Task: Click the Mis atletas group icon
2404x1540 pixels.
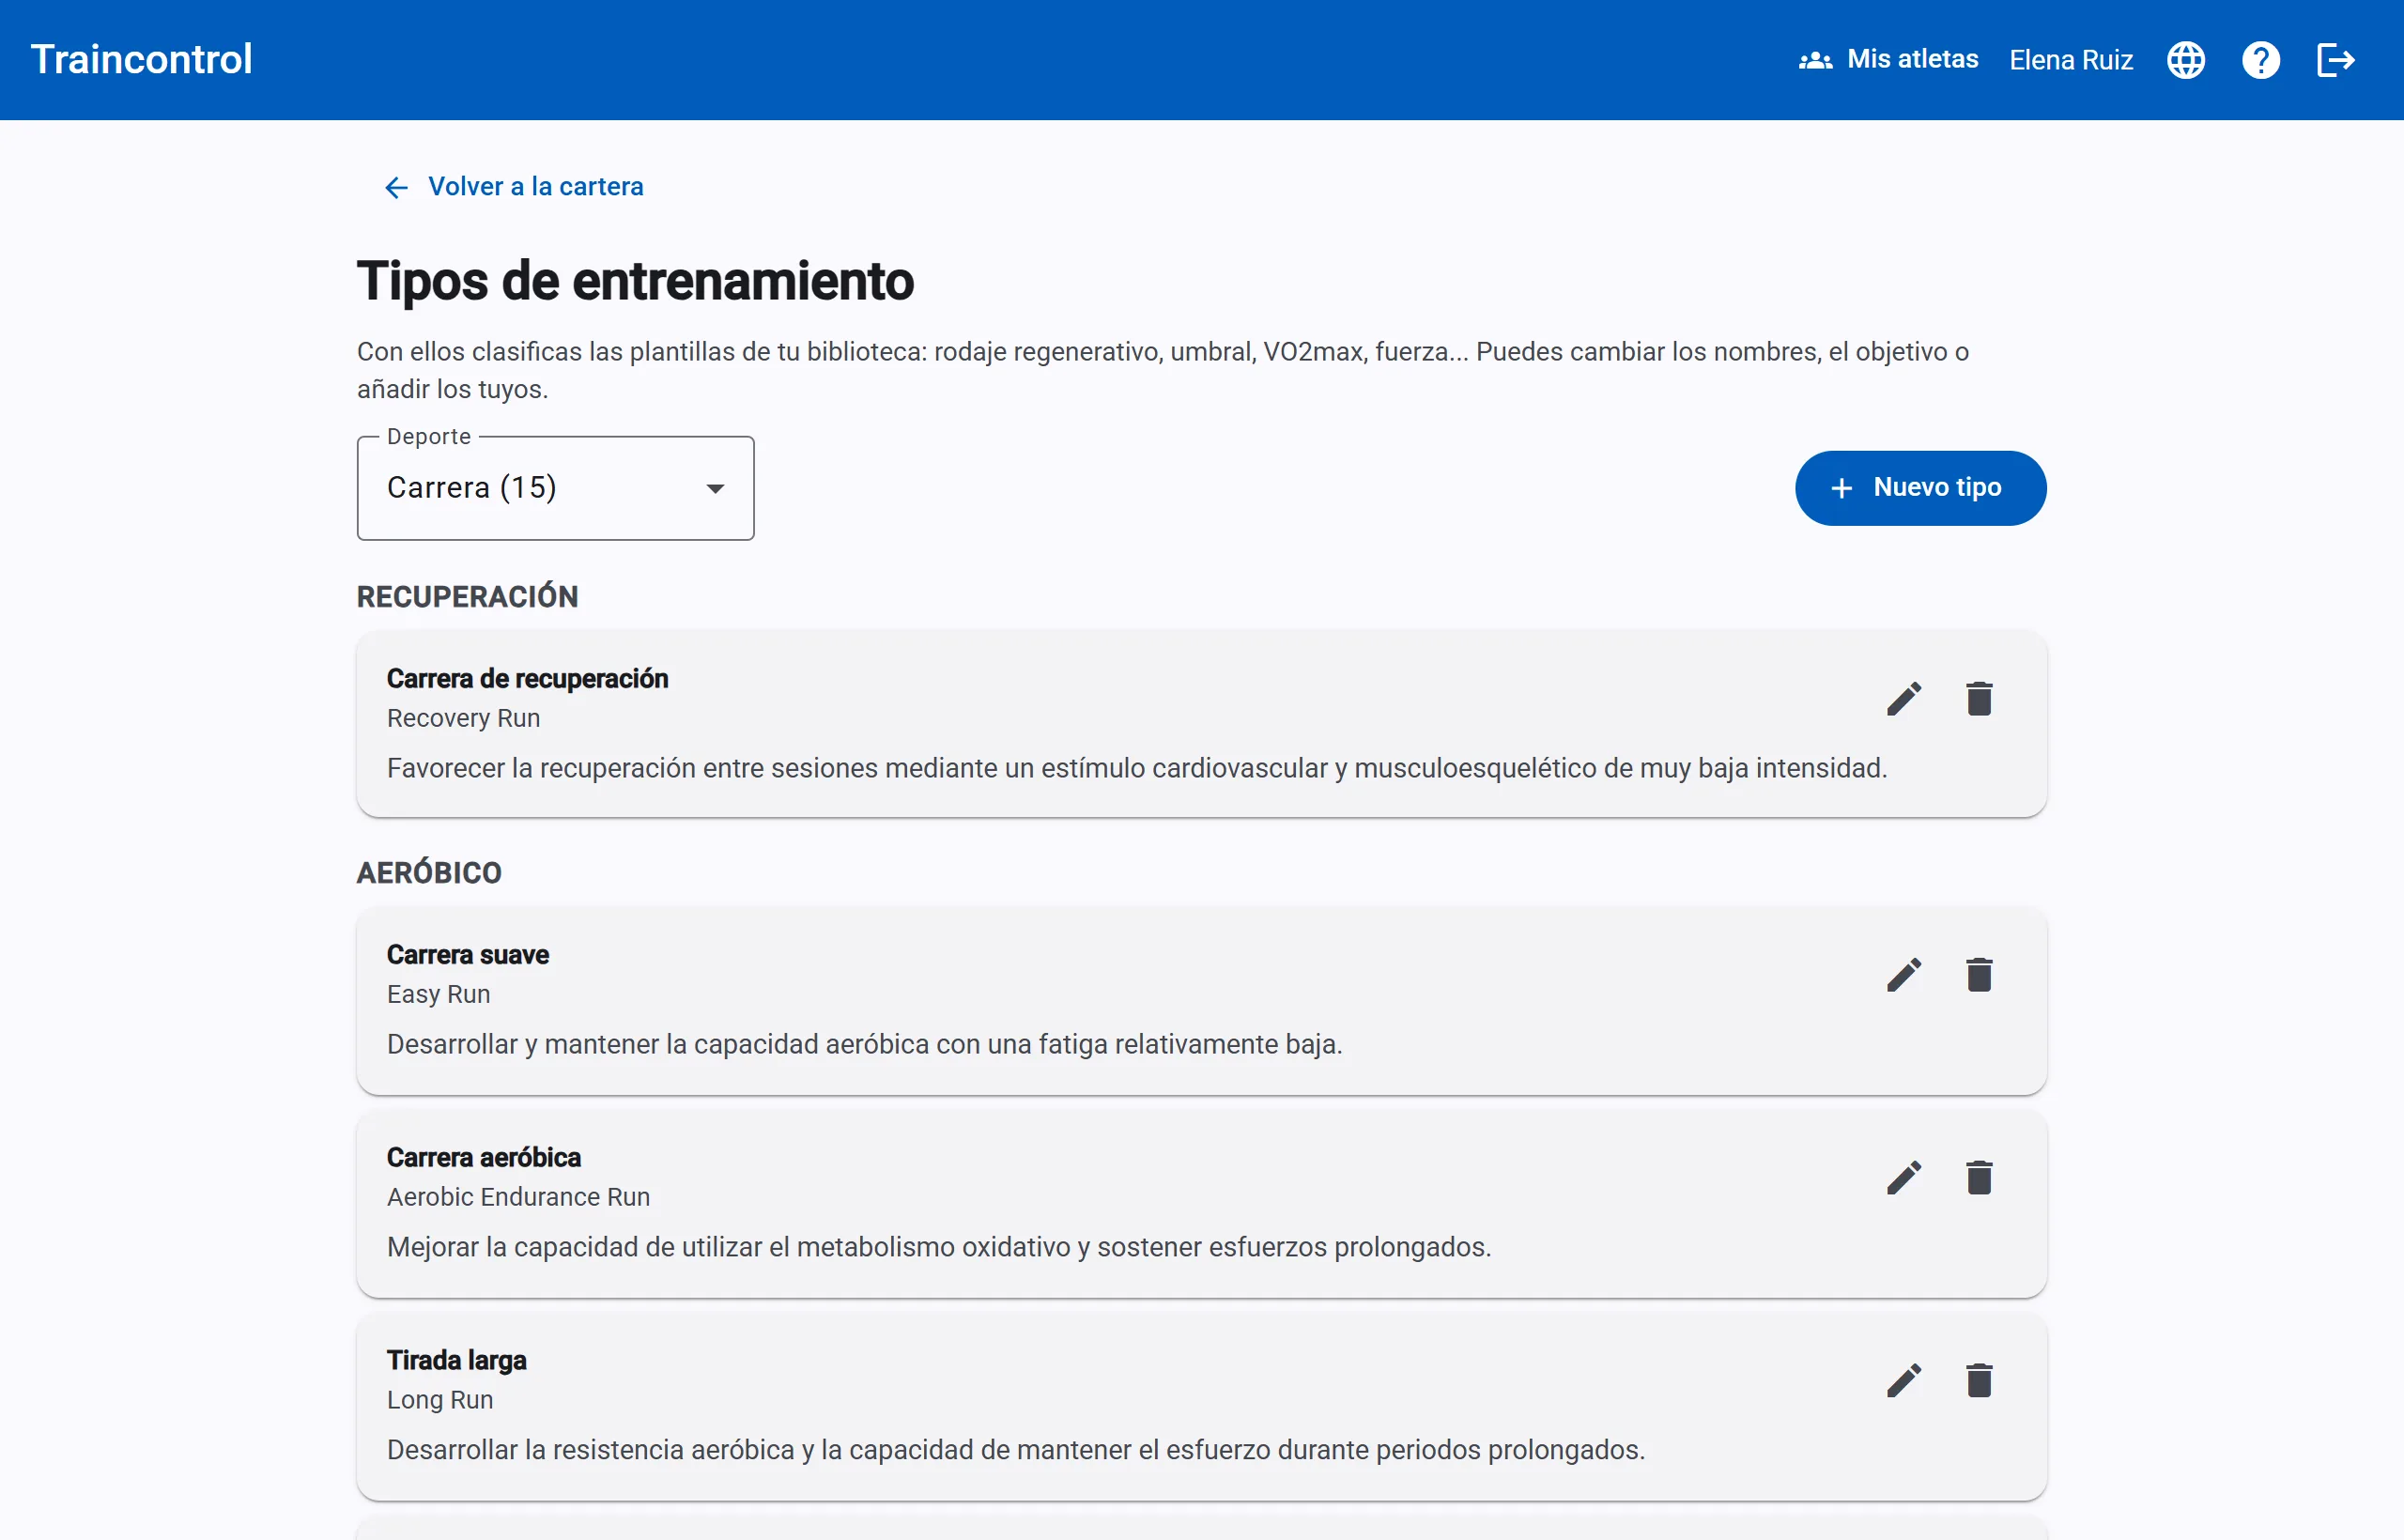Action: point(1816,60)
